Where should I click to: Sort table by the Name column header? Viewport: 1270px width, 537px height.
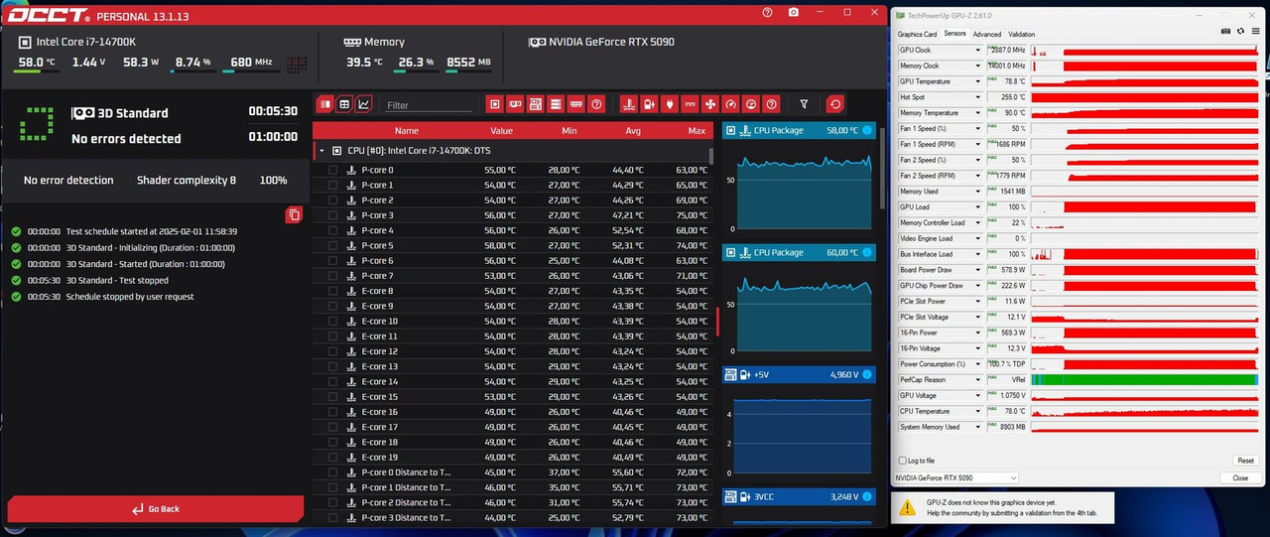point(407,130)
